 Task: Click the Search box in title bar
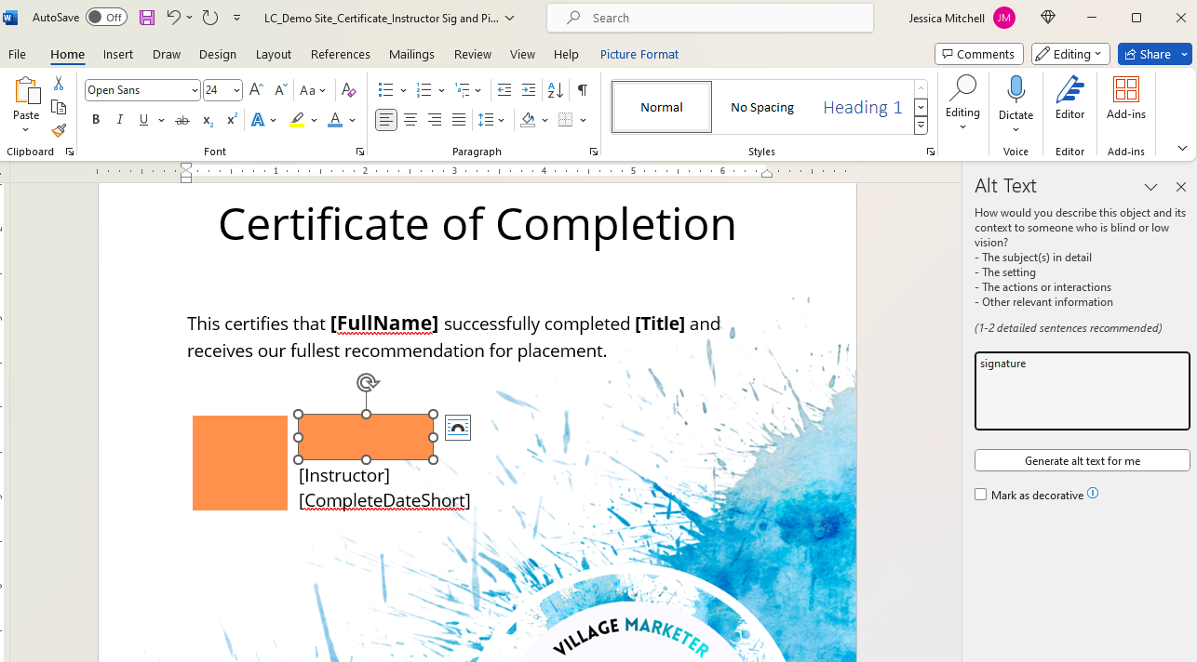[710, 18]
